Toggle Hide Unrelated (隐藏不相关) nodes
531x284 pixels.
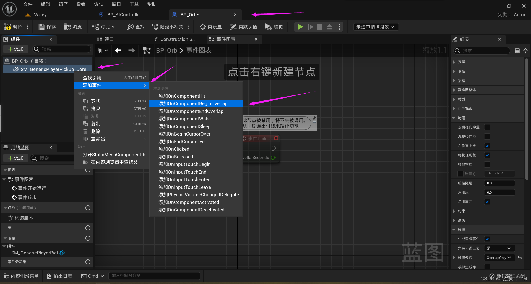168,27
